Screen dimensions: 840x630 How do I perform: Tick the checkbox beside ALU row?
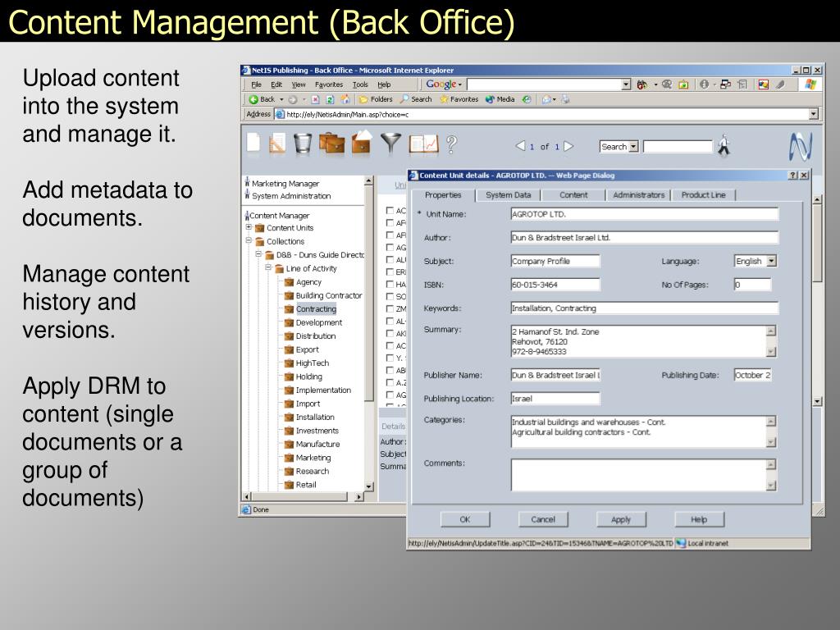coord(390,259)
